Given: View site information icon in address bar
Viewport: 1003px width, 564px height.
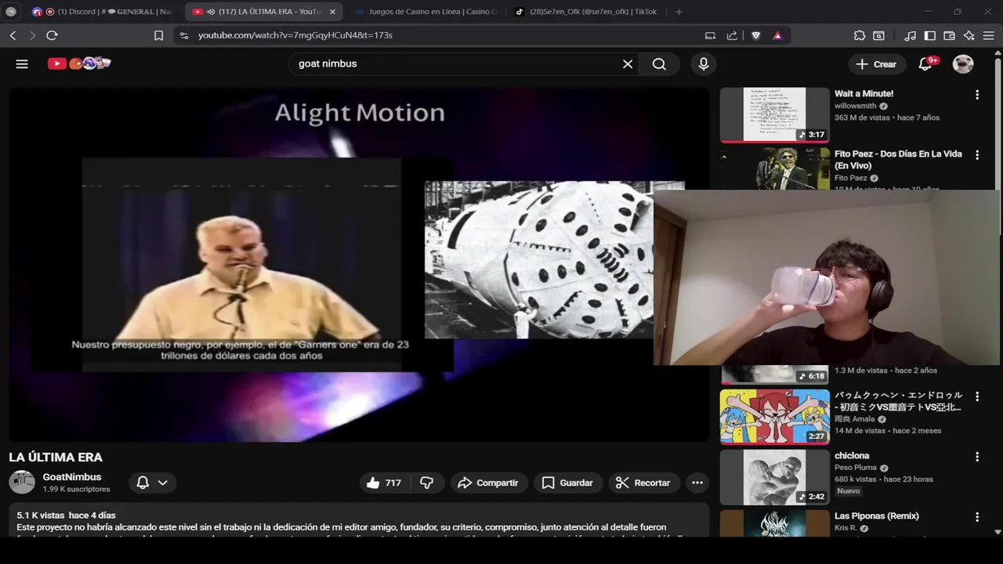Looking at the screenshot, I should click(184, 35).
